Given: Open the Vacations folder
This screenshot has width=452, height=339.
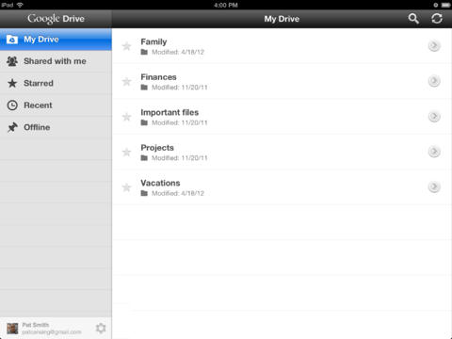Looking at the screenshot, I should point(282,187).
